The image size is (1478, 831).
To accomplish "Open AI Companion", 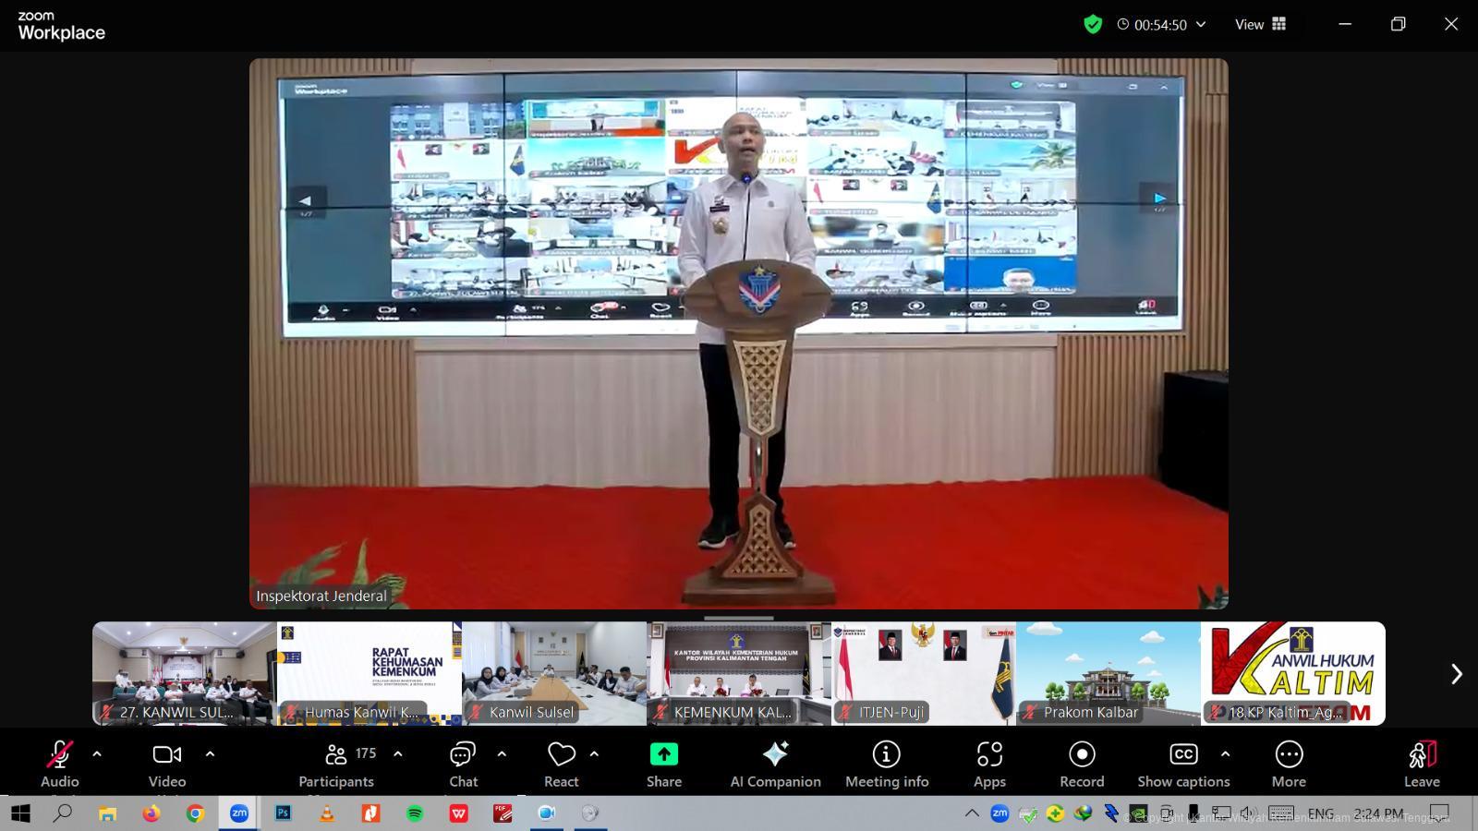I will [x=775, y=765].
